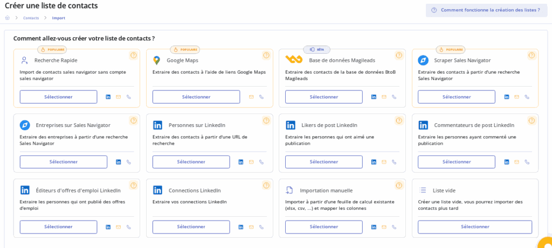
Task: Click help icon on Personnes sur LinkedIn card
Action: [x=266, y=121]
